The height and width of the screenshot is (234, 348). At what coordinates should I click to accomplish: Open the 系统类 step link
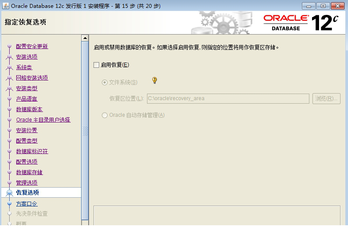(x=24, y=67)
